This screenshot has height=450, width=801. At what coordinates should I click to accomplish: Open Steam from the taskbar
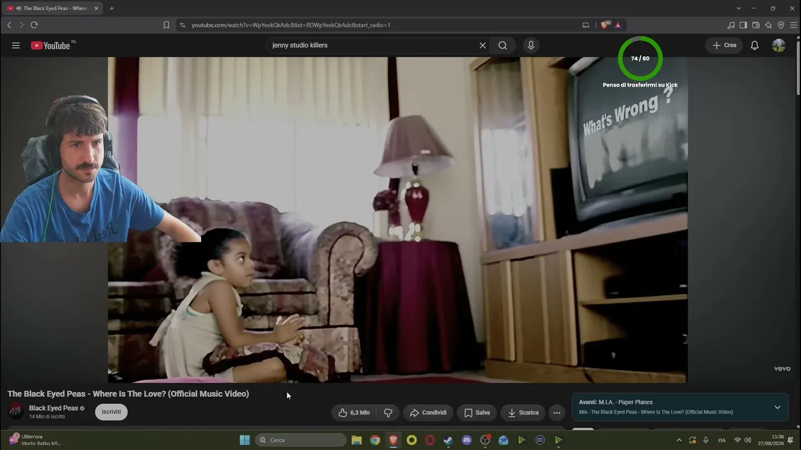coord(448,440)
